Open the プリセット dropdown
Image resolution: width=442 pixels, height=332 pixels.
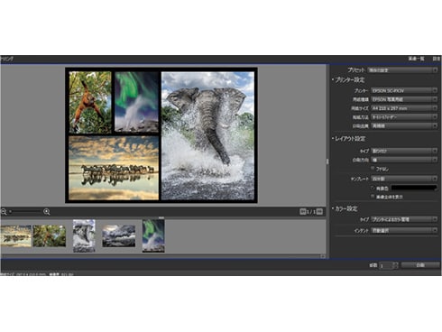(x=402, y=70)
